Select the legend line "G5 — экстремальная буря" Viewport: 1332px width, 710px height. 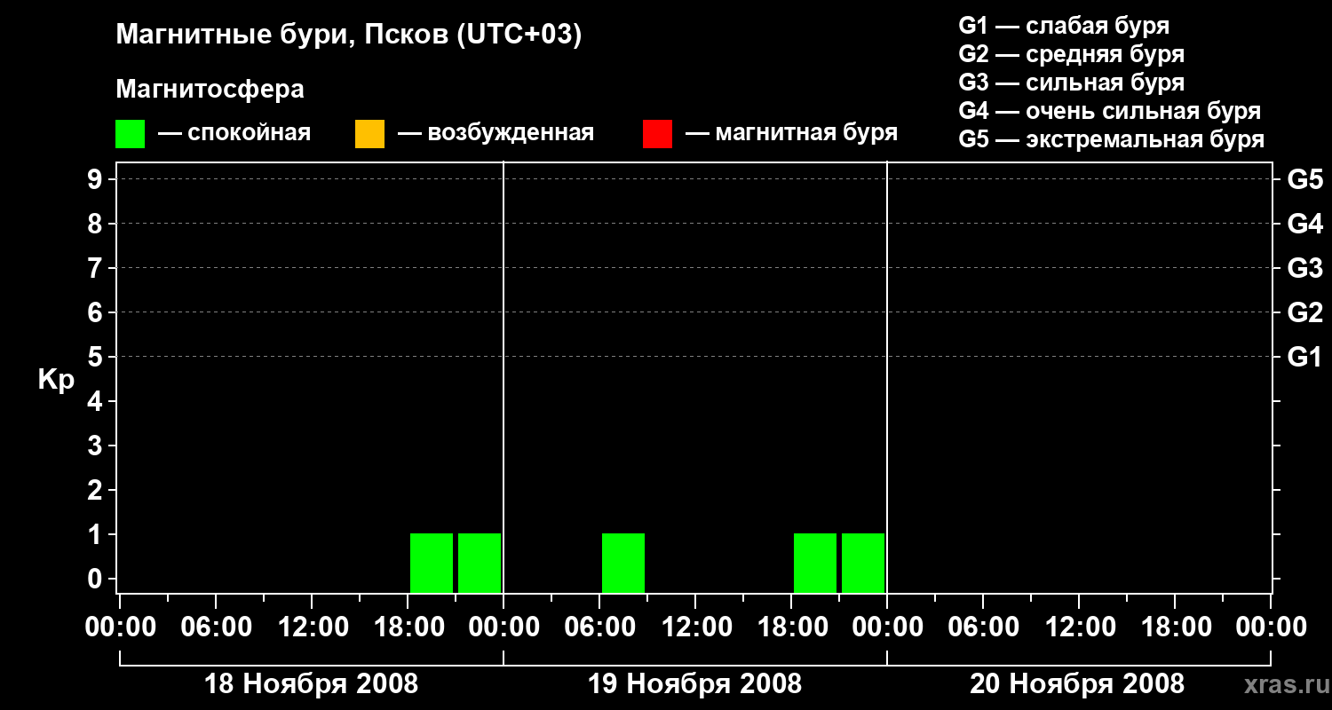pos(1112,139)
